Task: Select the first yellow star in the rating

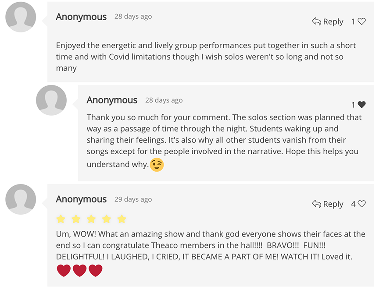Action: [x=61, y=219]
